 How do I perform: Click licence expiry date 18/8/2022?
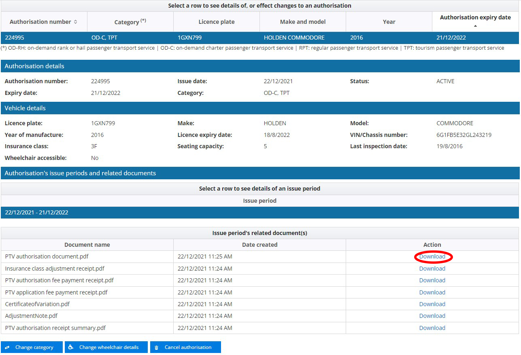coord(277,135)
